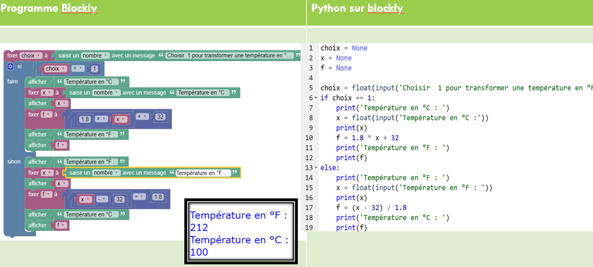Edit the 32 value after the + operator
This screenshot has width=593, height=267.
pos(160,116)
